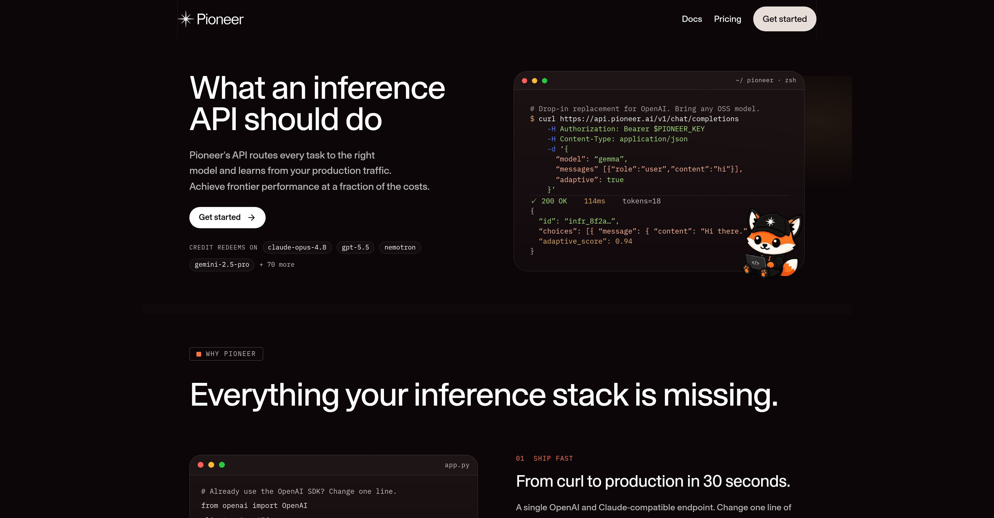
Task: Click the 'tokens=18' value
Action: pyautogui.click(x=641, y=201)
